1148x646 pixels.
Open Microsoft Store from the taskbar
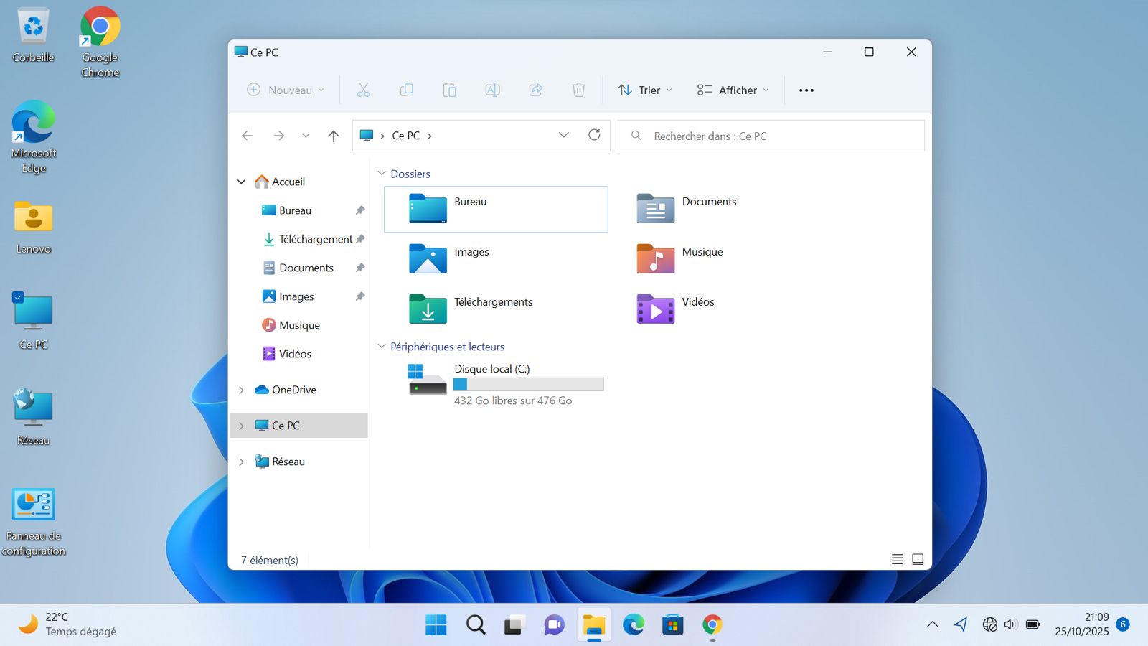pos(672,624)
